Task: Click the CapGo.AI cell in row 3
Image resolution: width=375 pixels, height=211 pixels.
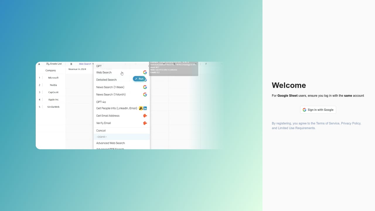Action: (x=53, y=92)
